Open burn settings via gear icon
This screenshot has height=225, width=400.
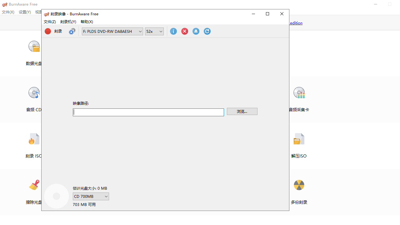(x=72, y=31)
